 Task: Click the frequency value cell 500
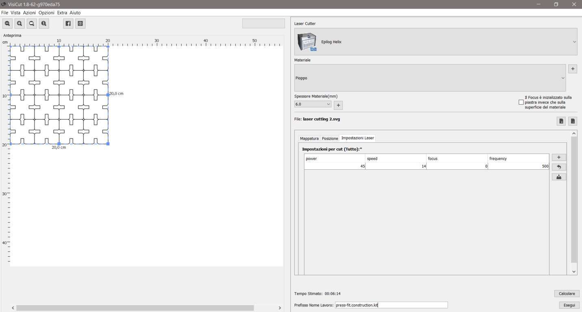coord(519,166)
